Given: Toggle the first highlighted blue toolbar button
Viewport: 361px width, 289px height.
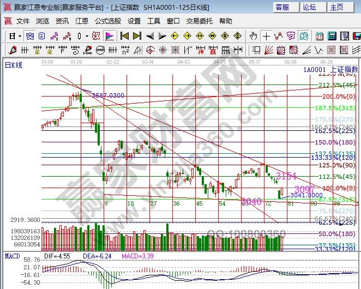Looking at the screenshot, I should (30, 36).
